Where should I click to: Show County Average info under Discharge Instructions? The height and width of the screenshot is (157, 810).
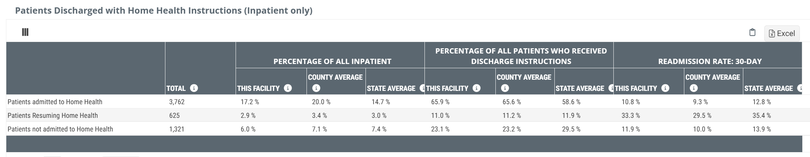click(505, 88)
